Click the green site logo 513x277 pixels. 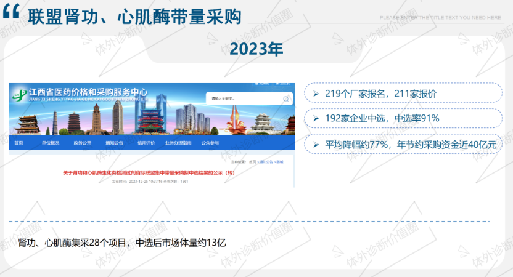pos(21,96)
